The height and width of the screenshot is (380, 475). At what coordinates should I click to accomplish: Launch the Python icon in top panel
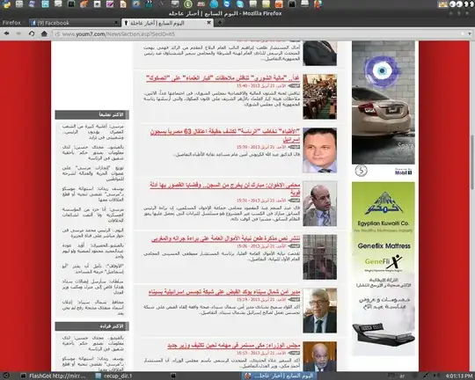pos(6,4)
